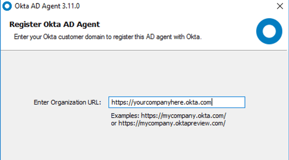This screenshot has width=289, height=160.
Task: Click the version number "3.11.0" in title bar
Action: 71,6
